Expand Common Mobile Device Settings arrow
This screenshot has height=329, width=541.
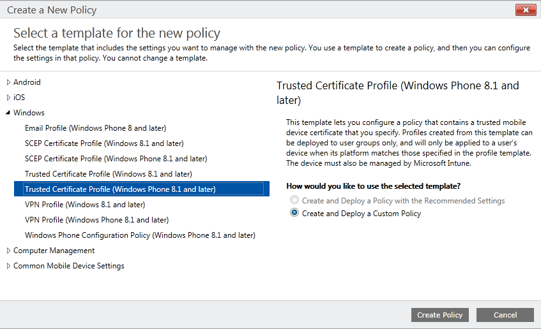coord(8,266)
